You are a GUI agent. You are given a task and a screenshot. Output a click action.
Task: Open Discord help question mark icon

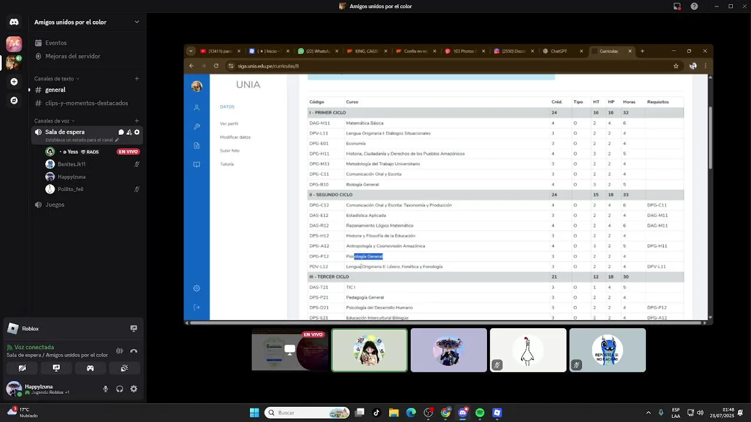[x=694, y=6]
